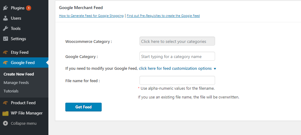Click the Google Category label
The image size is (301, 135).
click(x=82, y=57)
